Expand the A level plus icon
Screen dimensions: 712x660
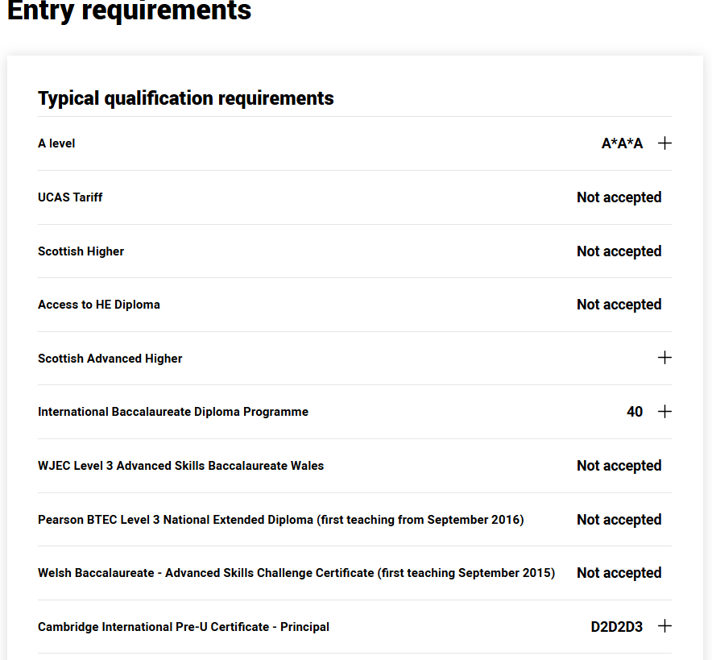click(x=664, y=143)
